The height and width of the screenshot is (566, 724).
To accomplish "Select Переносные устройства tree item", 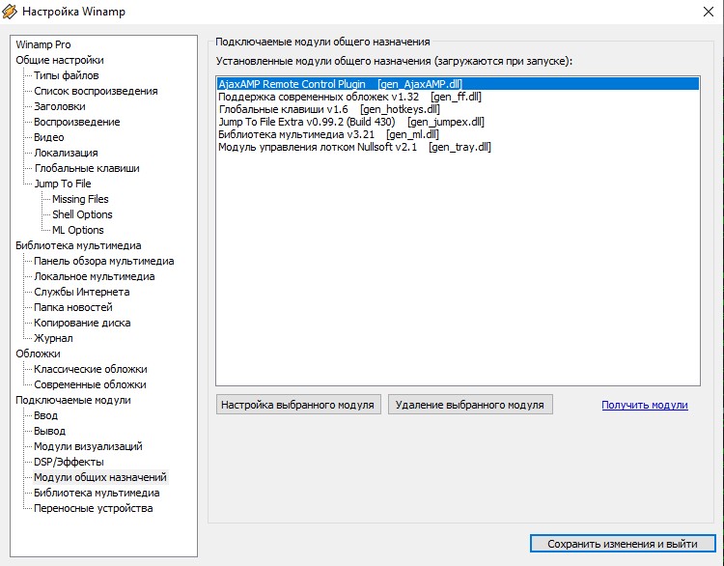I will 94,508.
